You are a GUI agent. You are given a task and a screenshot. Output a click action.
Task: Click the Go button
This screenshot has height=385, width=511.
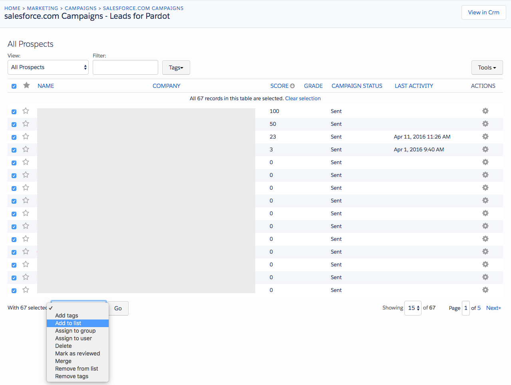(x=118, y=308)
